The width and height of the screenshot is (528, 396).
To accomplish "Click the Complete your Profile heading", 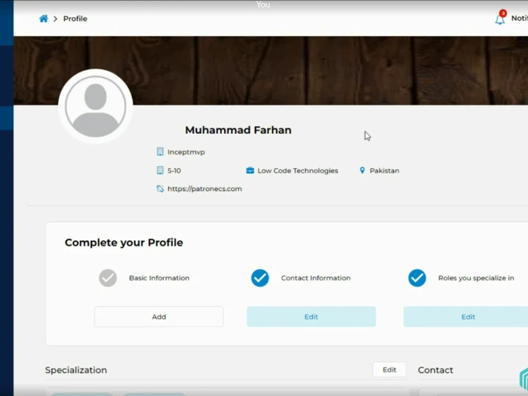I will [124, 242].
